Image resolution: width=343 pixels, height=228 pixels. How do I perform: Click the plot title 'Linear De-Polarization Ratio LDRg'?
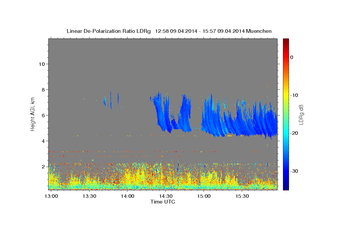108,31
